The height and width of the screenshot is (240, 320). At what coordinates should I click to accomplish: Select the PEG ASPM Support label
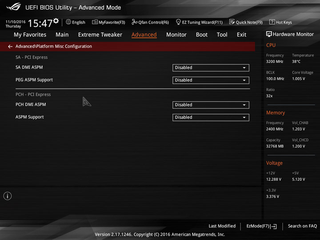click(34, 80)
